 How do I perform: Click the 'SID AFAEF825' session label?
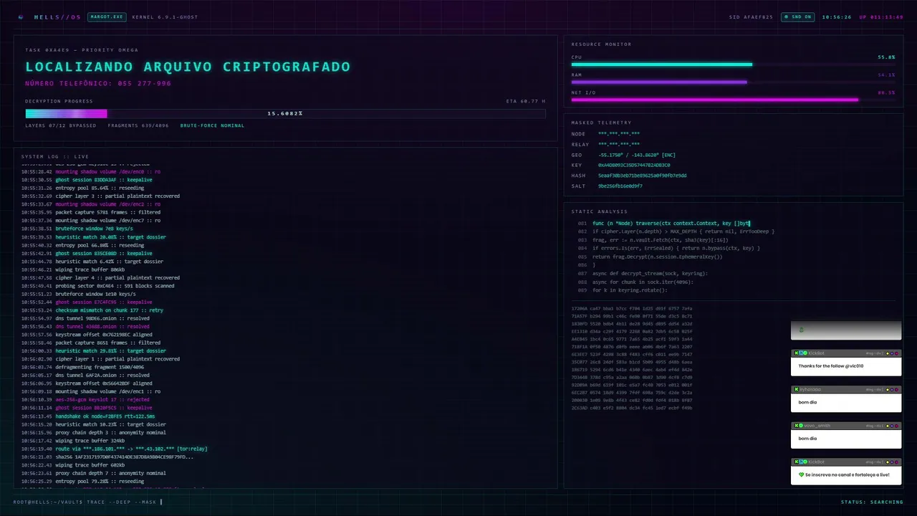click(x=751, y=16)
